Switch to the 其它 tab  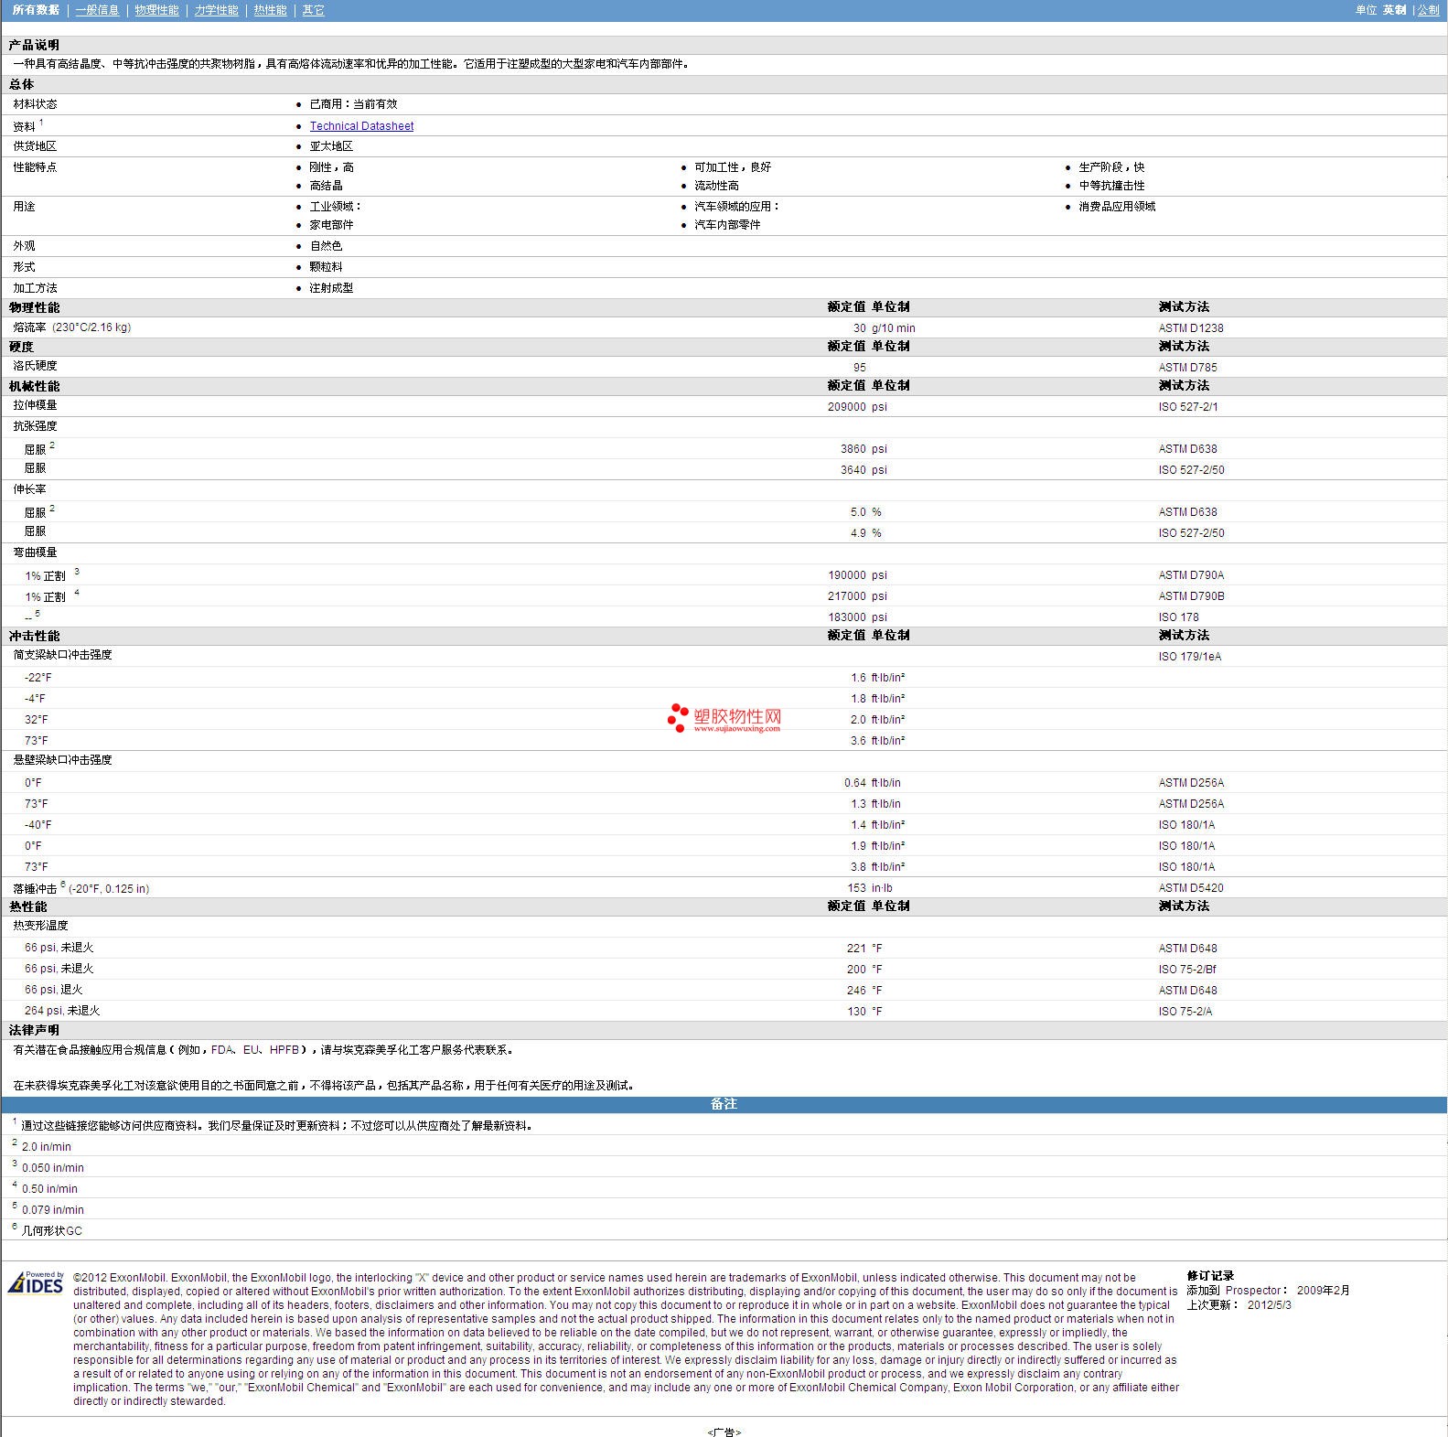(313, 10)
